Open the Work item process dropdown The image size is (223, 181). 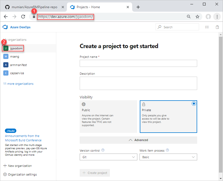[168, 157]
